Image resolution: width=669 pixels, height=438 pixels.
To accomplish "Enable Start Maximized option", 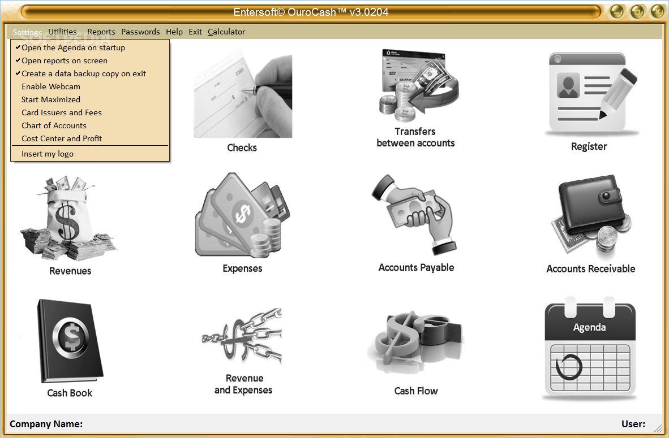I will click(90, 99).
